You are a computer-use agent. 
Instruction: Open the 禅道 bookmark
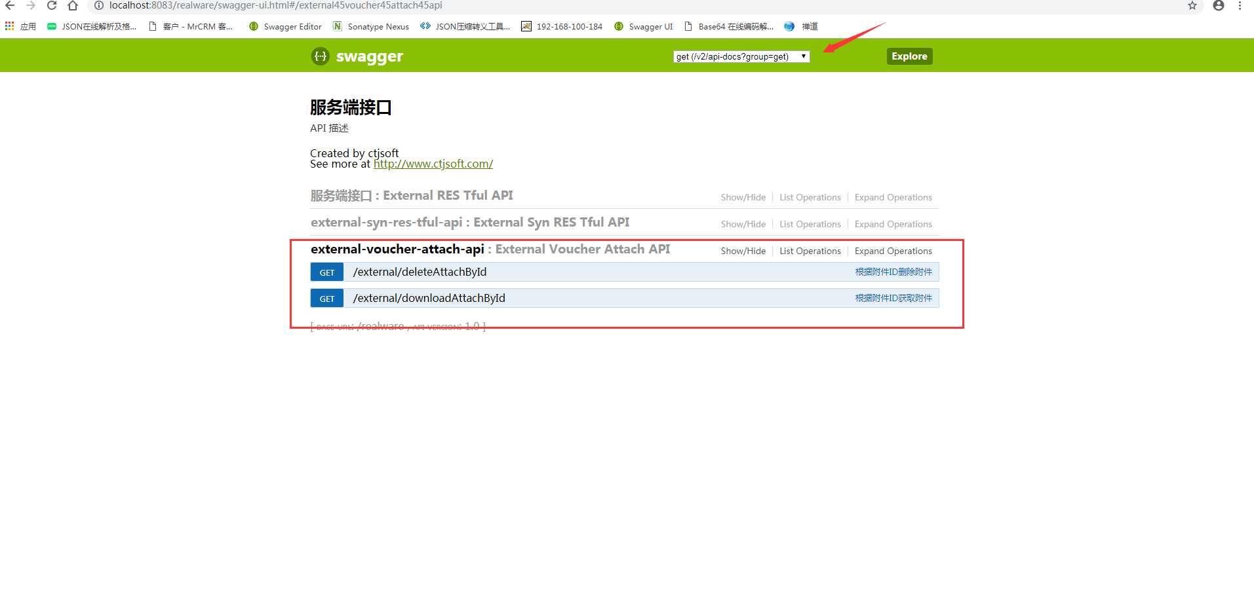801,26
